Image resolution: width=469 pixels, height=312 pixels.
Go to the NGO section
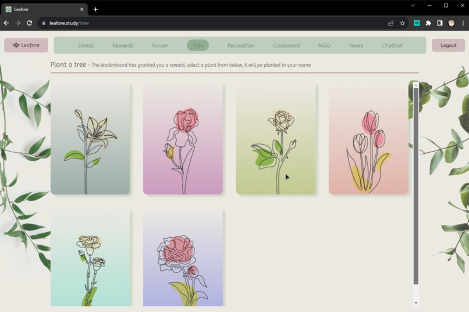point(324,45)
